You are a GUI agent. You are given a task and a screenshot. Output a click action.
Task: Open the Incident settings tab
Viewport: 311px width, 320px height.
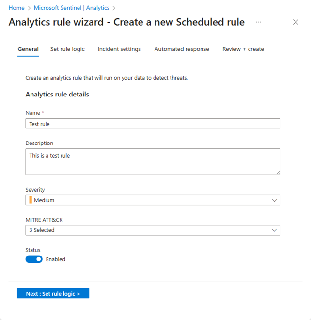click(119, 49)
